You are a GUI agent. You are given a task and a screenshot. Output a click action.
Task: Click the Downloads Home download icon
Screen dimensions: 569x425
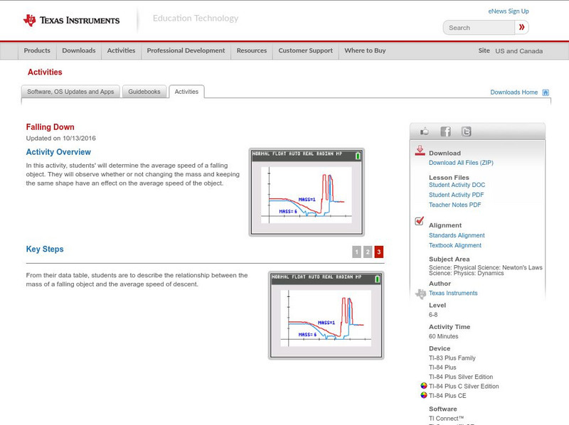(545, 92)
